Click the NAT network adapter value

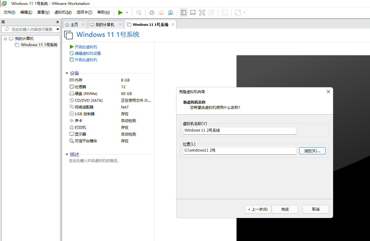click(x=125, y=107)
